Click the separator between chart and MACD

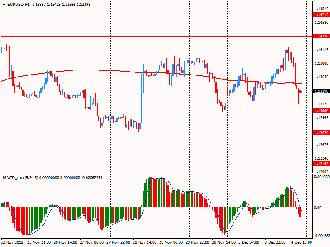(165, 173)
